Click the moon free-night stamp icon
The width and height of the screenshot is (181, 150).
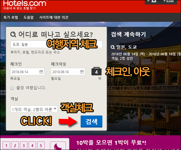pos(58,146)
